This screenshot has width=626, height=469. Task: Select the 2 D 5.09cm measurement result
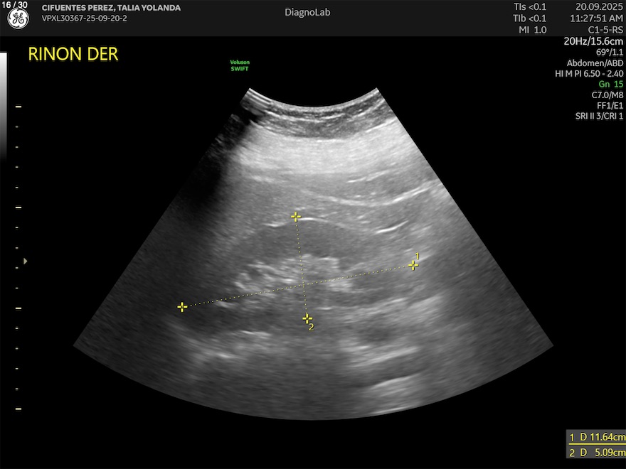[596, 453]
